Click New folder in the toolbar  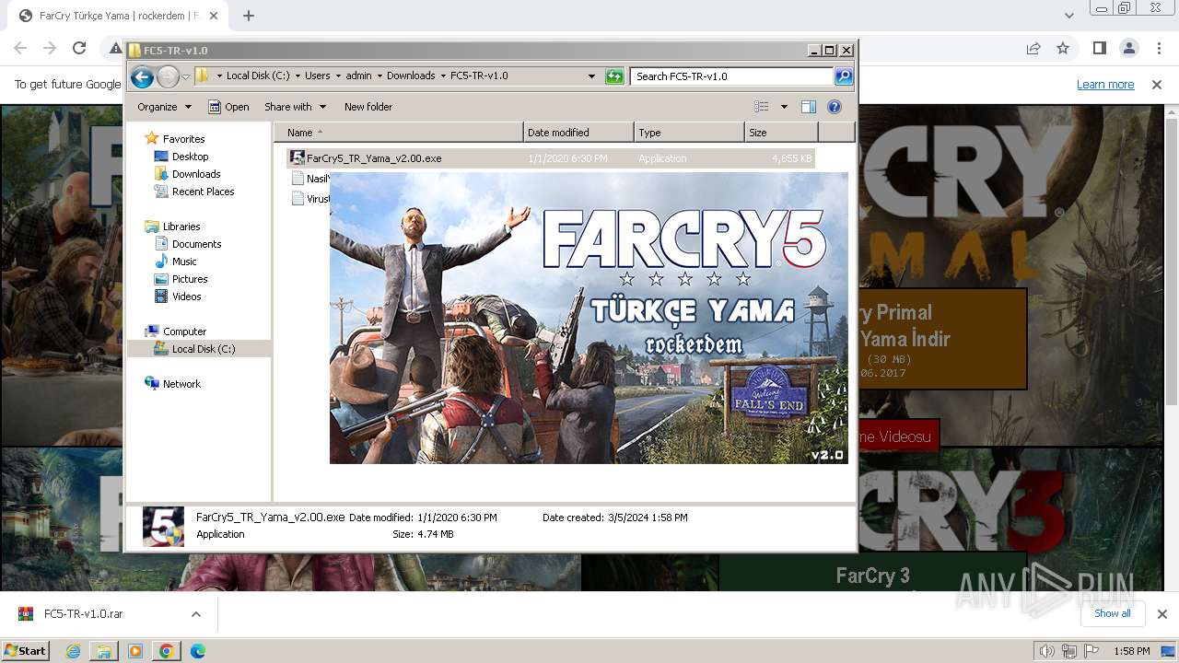[x=368, y=107]
